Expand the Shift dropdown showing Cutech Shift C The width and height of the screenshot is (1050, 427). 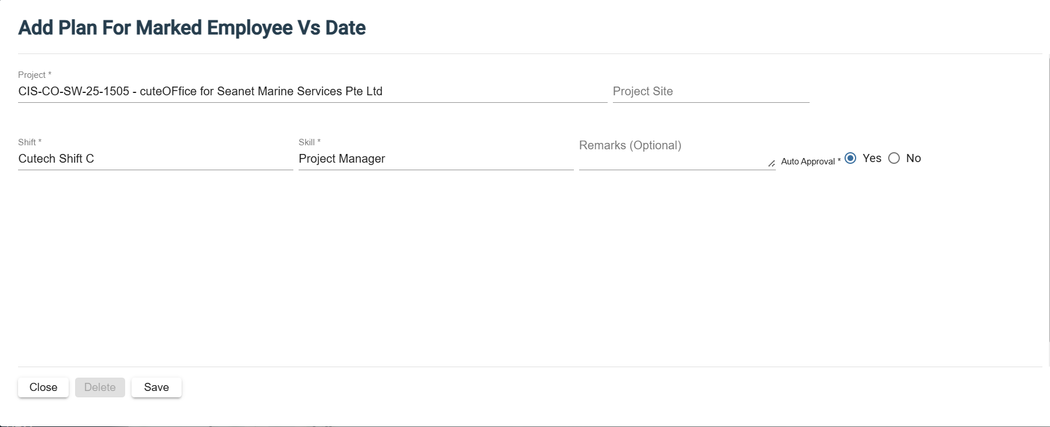(x=155, y=159)
